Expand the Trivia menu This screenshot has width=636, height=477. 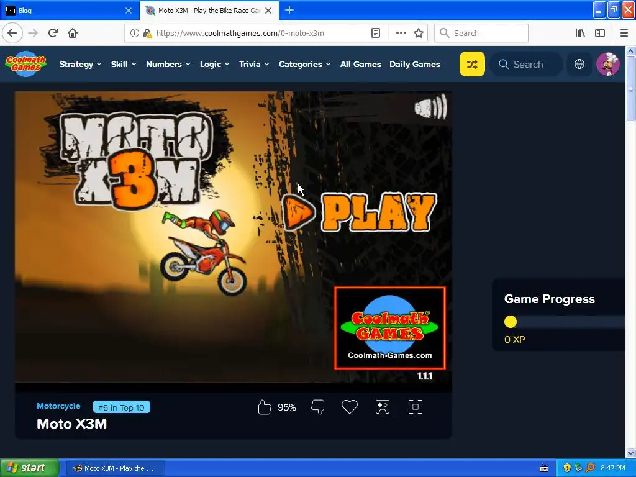click(x=254, y=64)
